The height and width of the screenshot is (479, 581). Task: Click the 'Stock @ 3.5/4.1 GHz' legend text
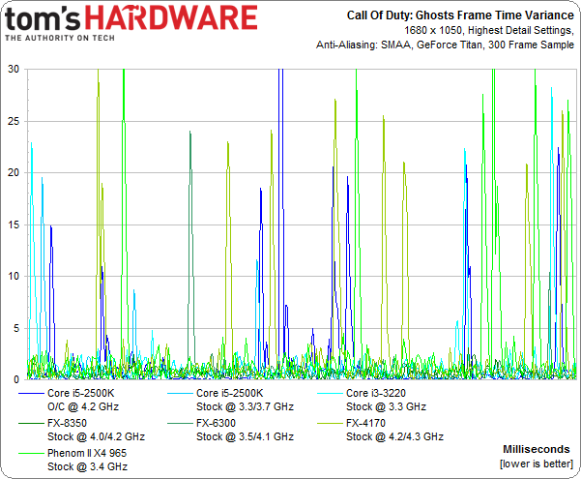click(245, 436)
